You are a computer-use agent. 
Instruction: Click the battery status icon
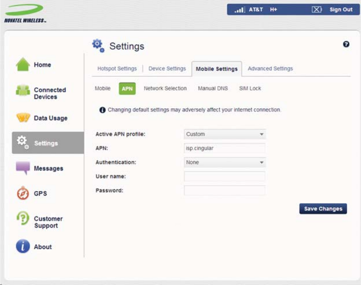point(317,10)
